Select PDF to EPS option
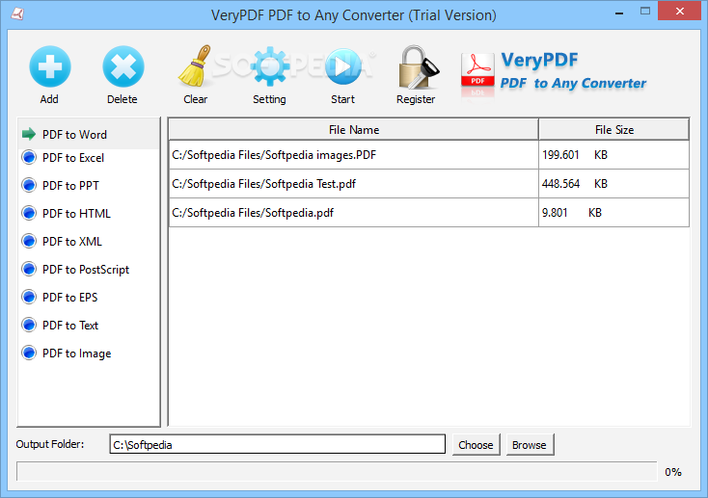The width and height of the screenshot is (708, 498). pyautogui.click(x=60, y=298)
